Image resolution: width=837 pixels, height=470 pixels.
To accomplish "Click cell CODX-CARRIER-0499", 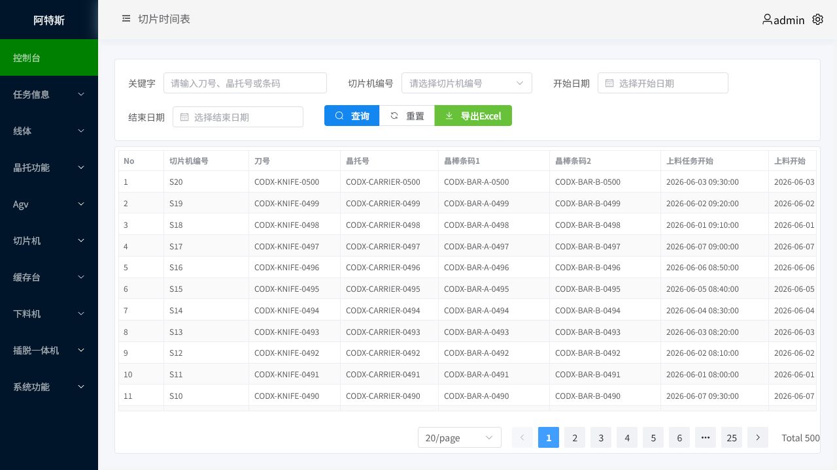I will (x=390, y=203).
